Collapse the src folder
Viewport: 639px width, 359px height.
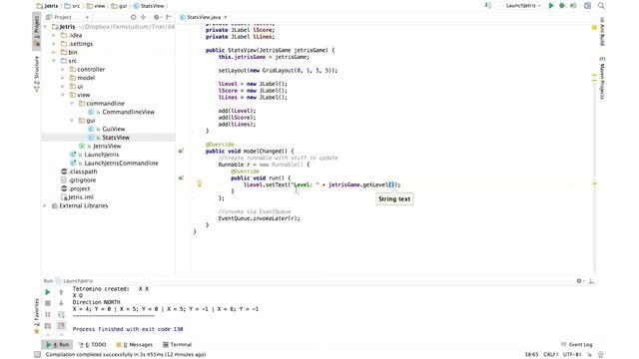54,61
